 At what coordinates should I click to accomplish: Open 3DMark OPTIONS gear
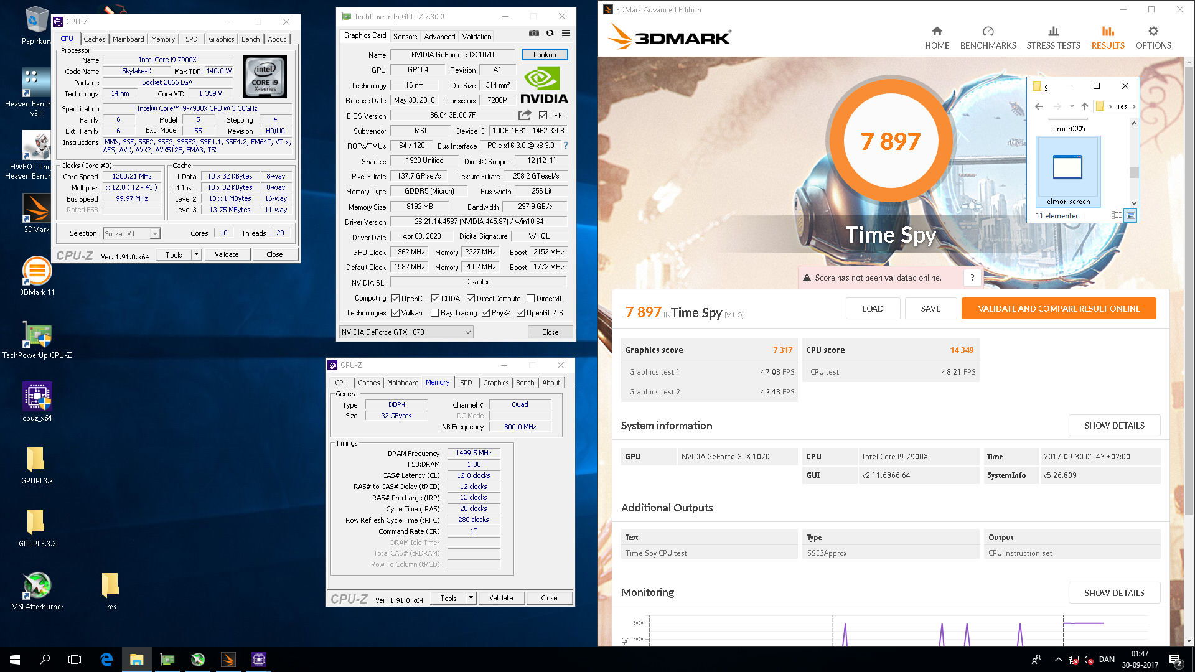coord(1153,38)
